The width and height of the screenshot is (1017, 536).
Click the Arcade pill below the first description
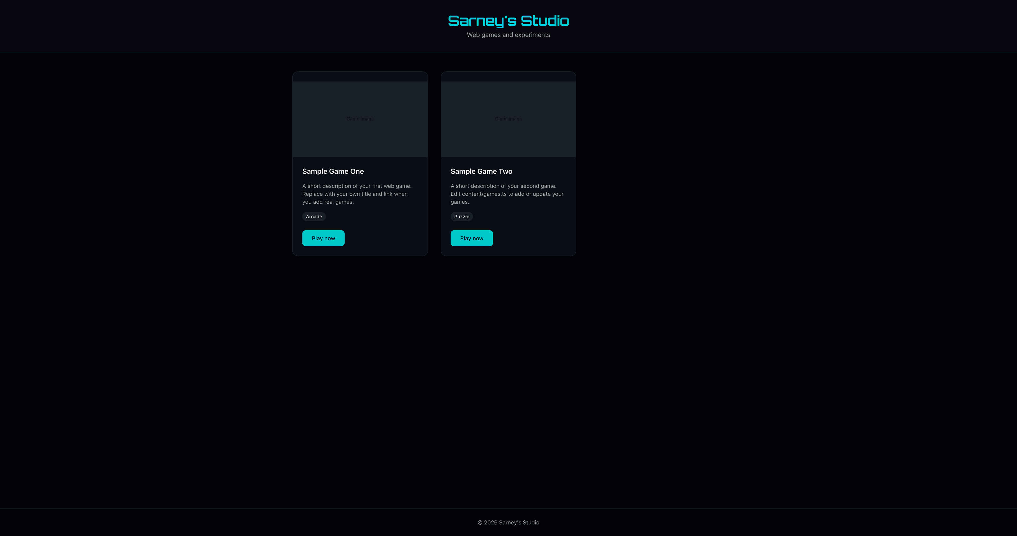pos(314,216)
